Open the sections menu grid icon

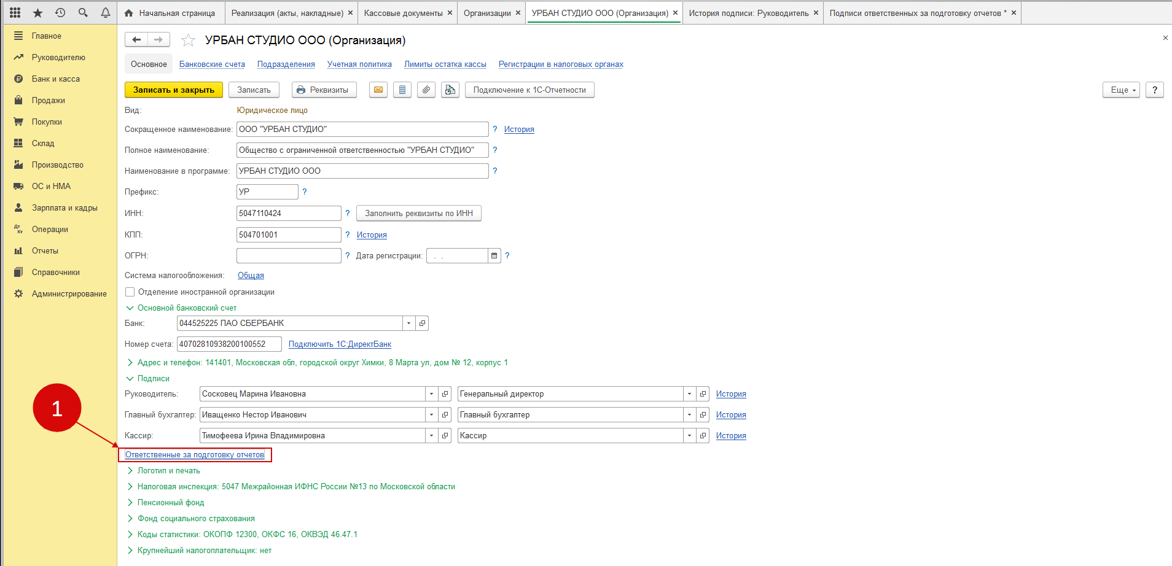pyautogui.click(x=15, y=12)
